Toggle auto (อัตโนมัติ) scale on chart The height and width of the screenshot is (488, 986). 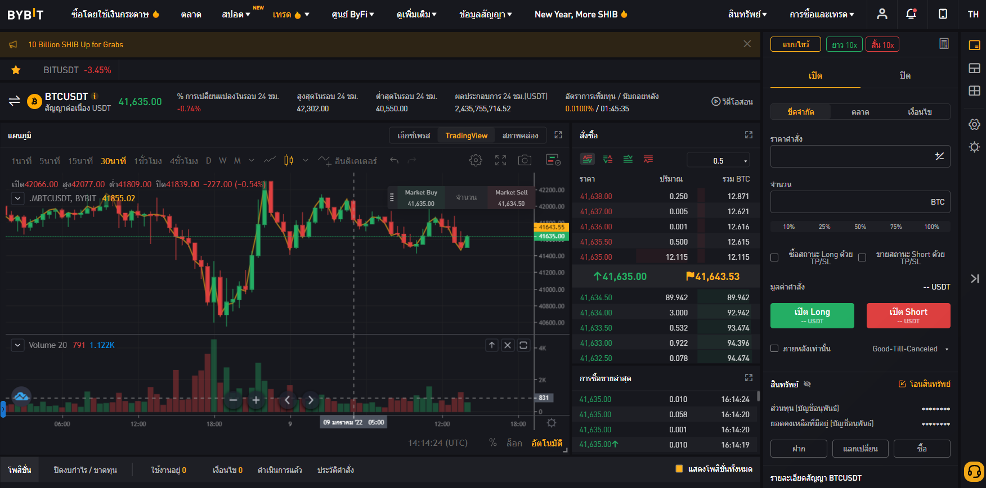point(546,443)
